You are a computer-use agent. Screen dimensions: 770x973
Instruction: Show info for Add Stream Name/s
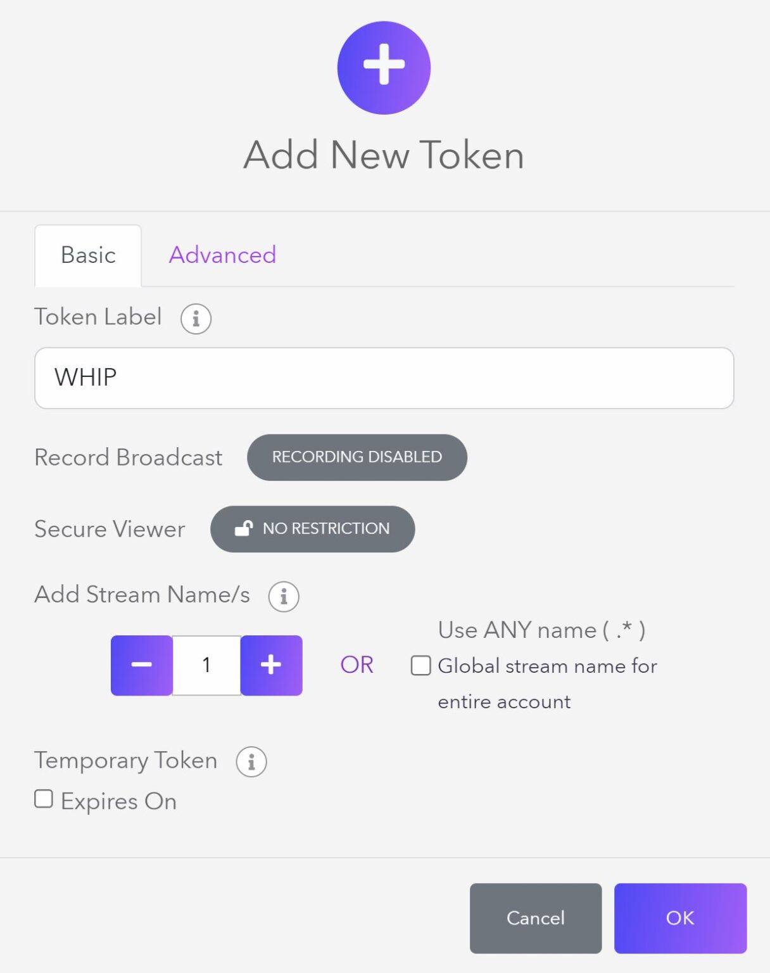click(283, 596)
